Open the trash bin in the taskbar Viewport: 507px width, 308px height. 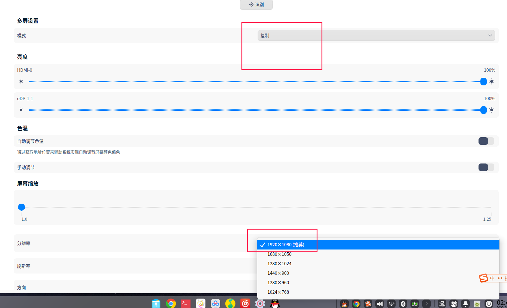477,304
